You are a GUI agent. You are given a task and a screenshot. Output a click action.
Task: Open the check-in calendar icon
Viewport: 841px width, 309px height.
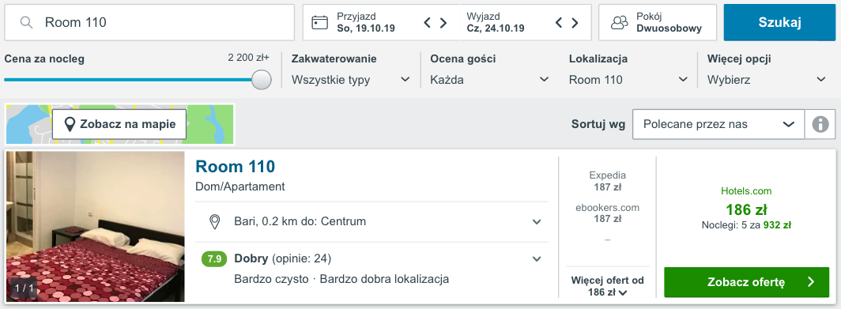[x=319, y=23]
